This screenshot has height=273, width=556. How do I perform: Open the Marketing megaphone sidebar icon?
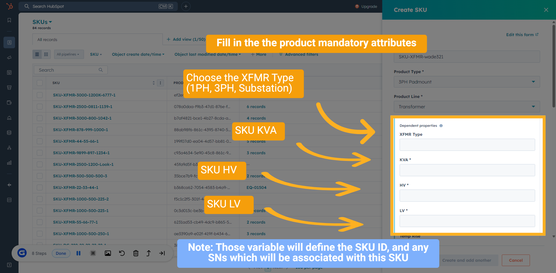pyautogui.click(x=9, y=57)
